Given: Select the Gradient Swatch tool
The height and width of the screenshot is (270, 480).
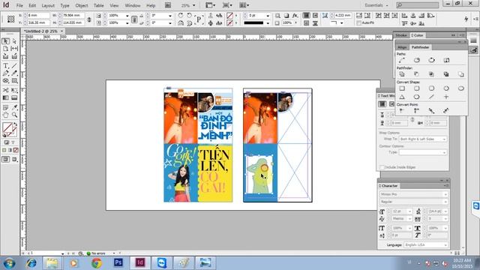Looking at the screenshot, I should (5, 98).
